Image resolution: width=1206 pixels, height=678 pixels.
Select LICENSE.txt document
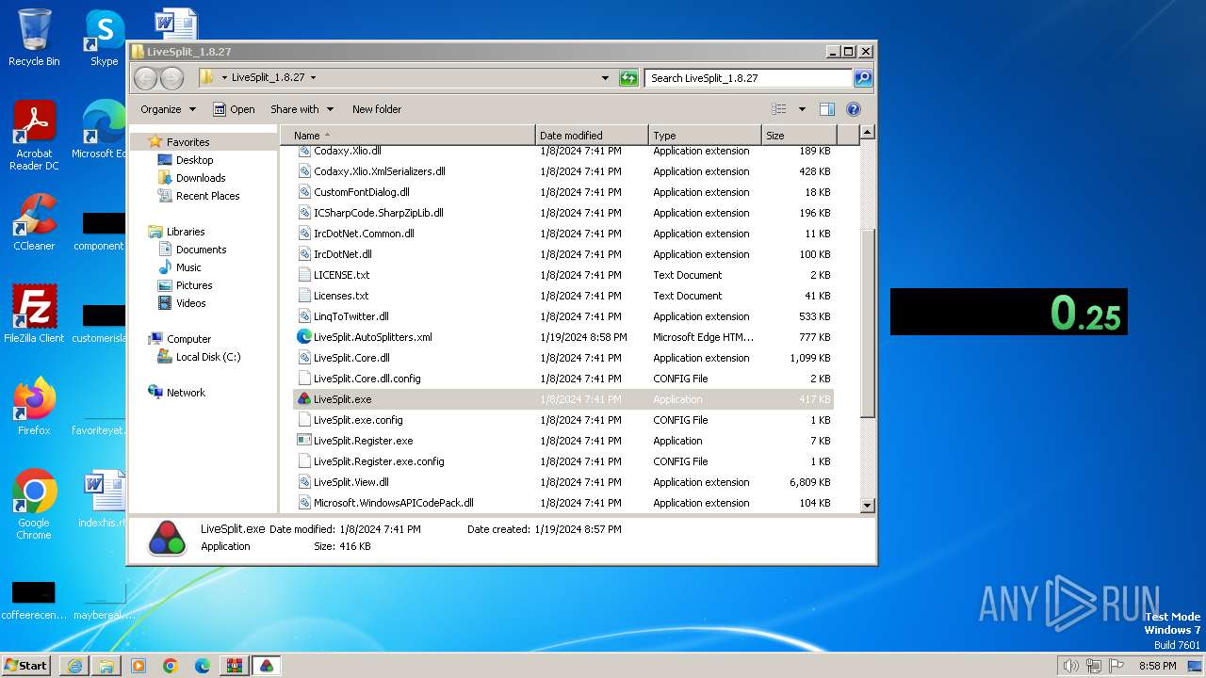(x=562, y=275)
